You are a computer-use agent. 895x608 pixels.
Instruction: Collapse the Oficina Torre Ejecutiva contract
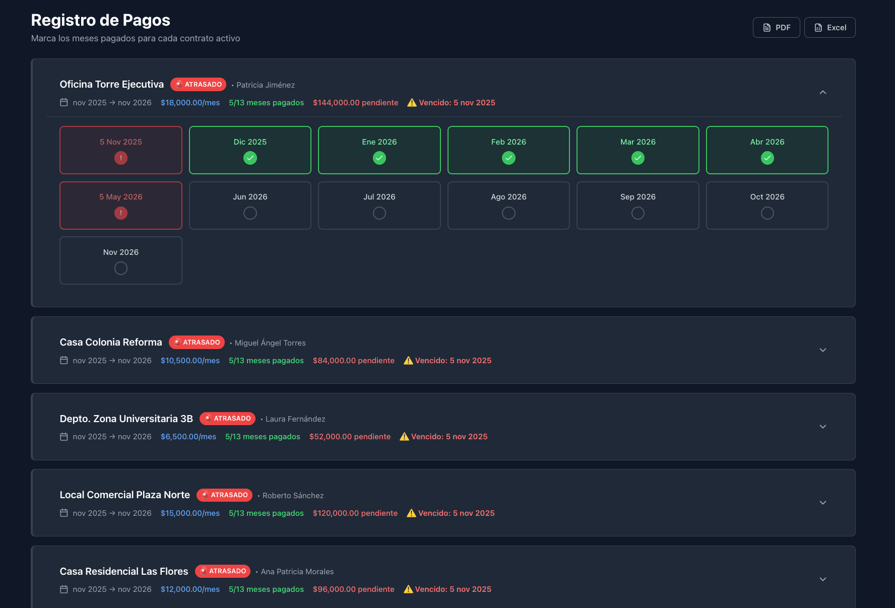click(x=823, y=92)
